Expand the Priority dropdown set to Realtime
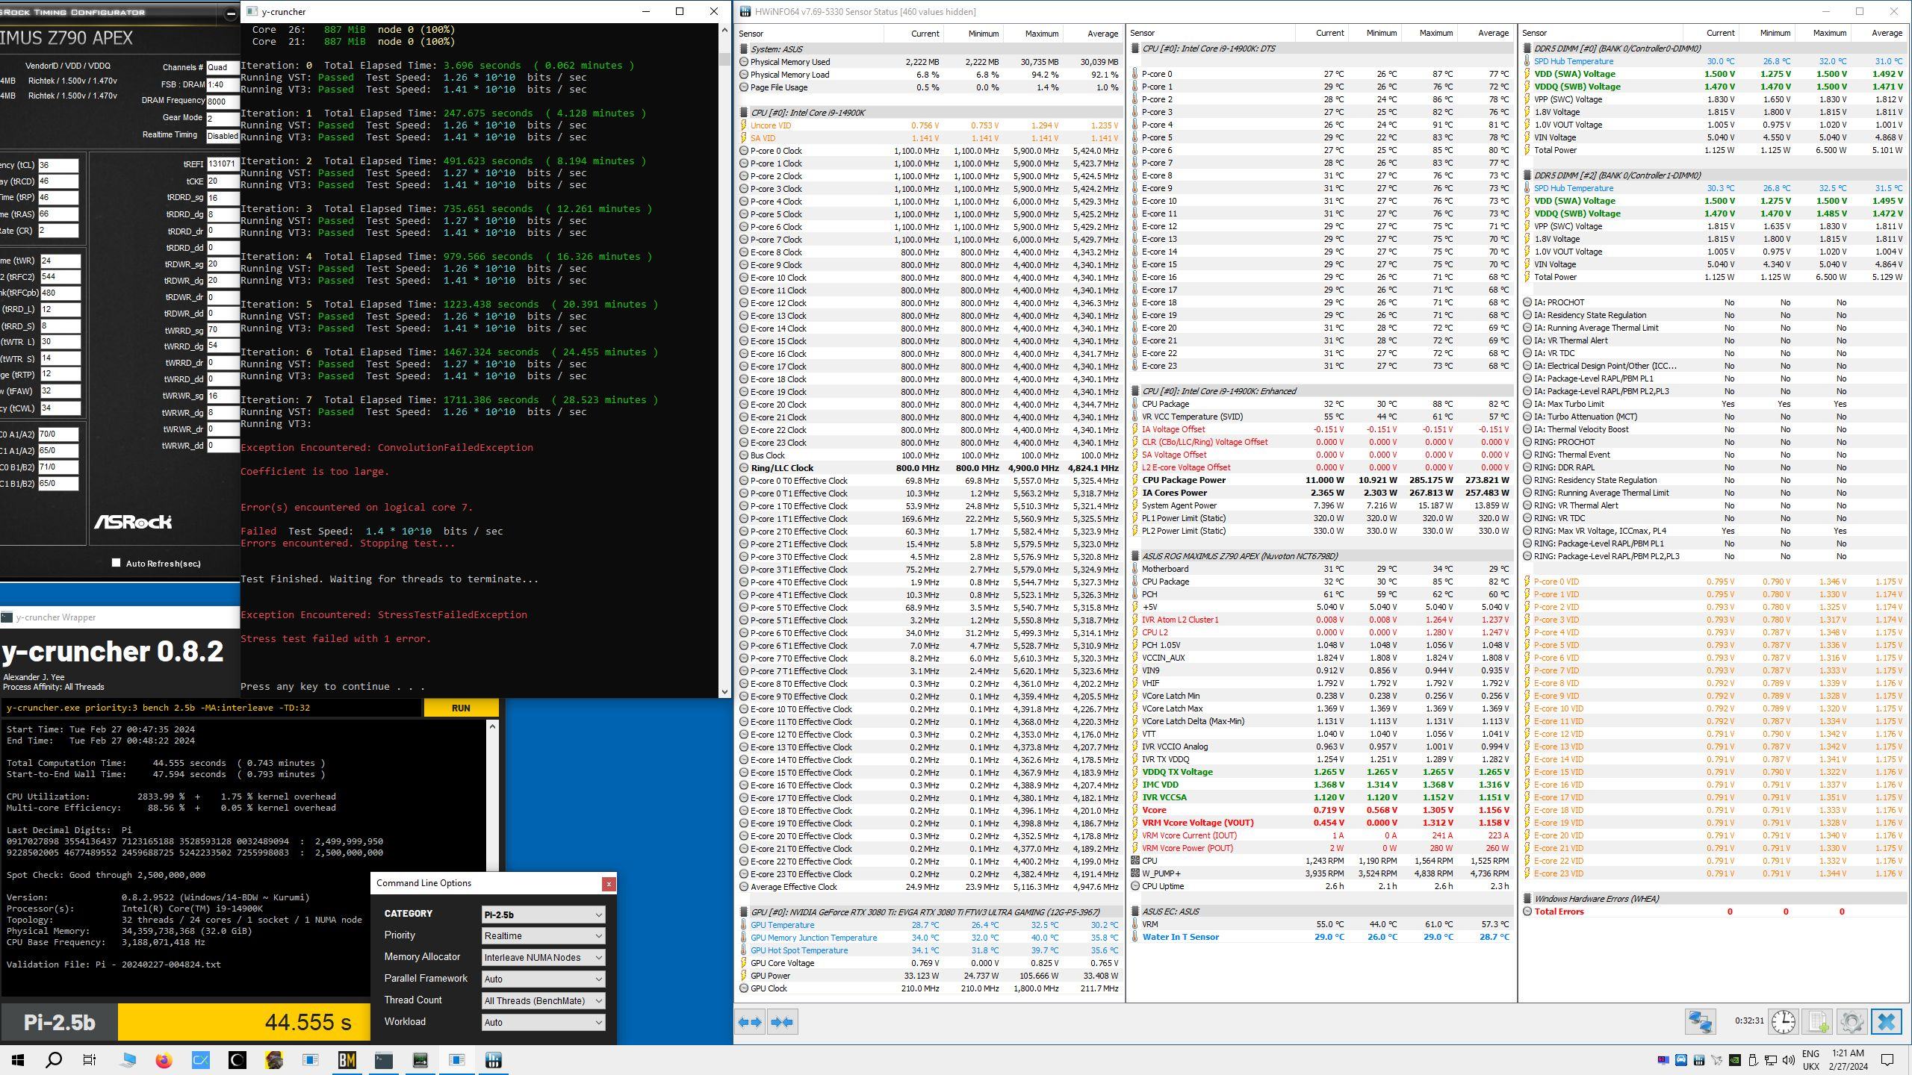 coord(543,936)
